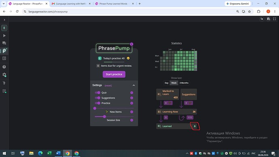279x157 pixels.
Task: Click the standing person figure icon in sidebar
Action: 4,83
